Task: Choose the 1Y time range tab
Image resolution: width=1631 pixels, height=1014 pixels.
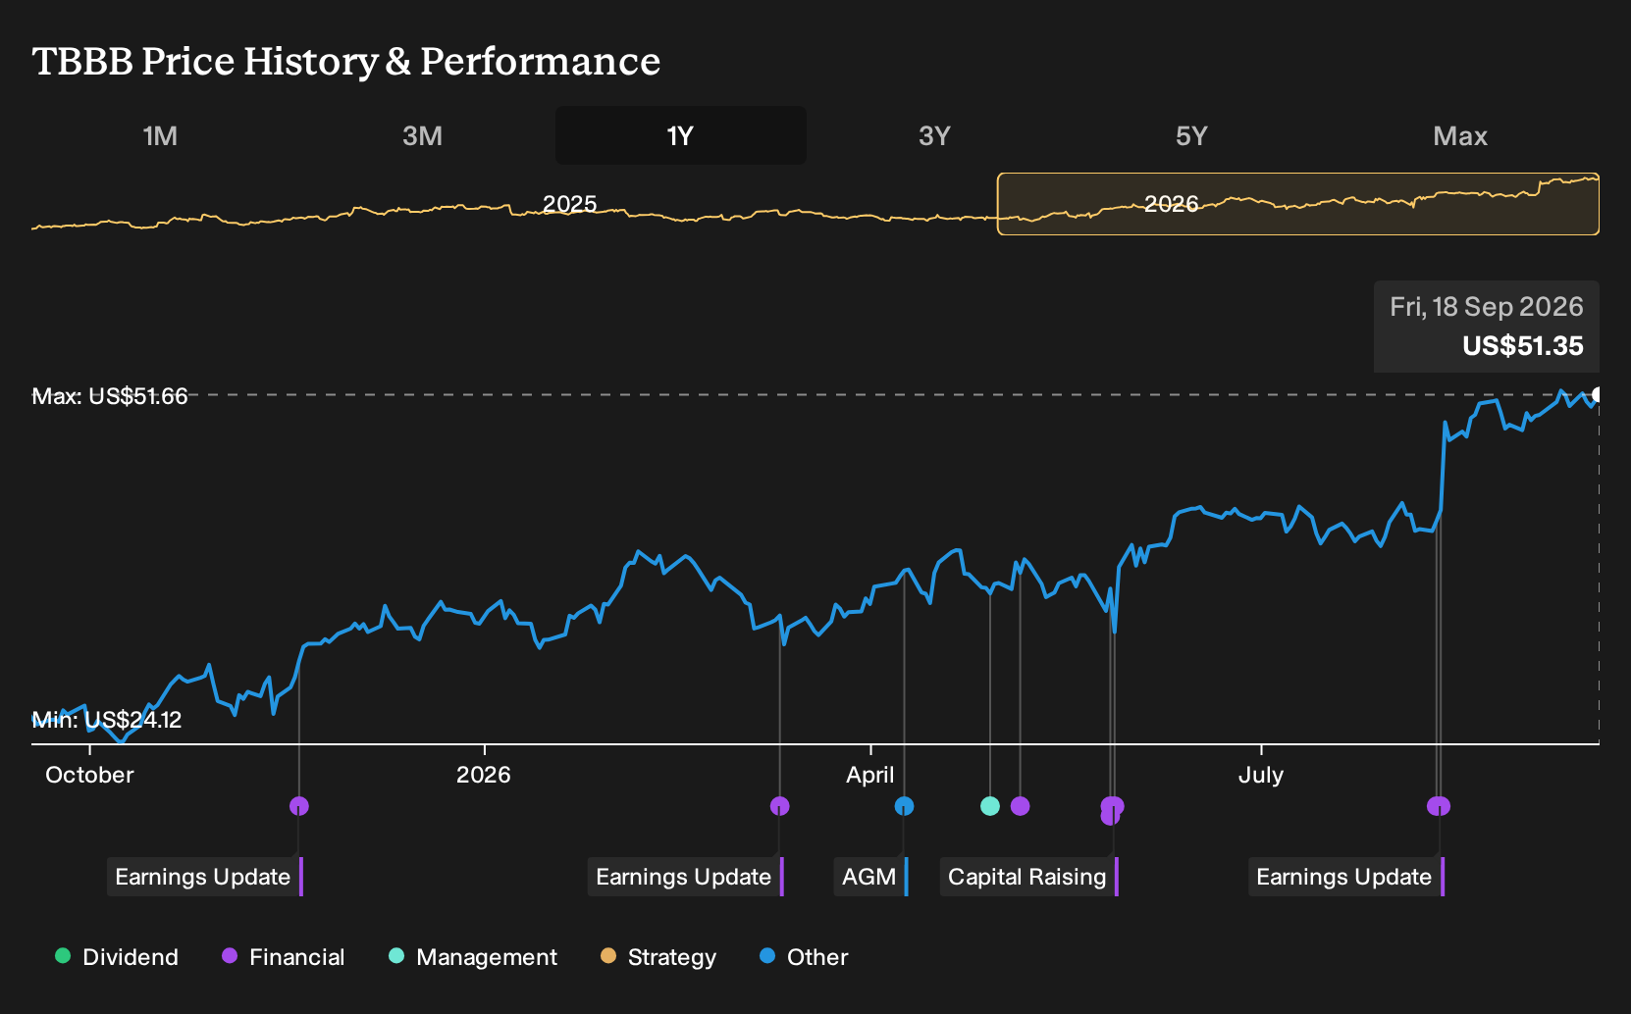Action: pyautogui.click(x=680, y=135)
